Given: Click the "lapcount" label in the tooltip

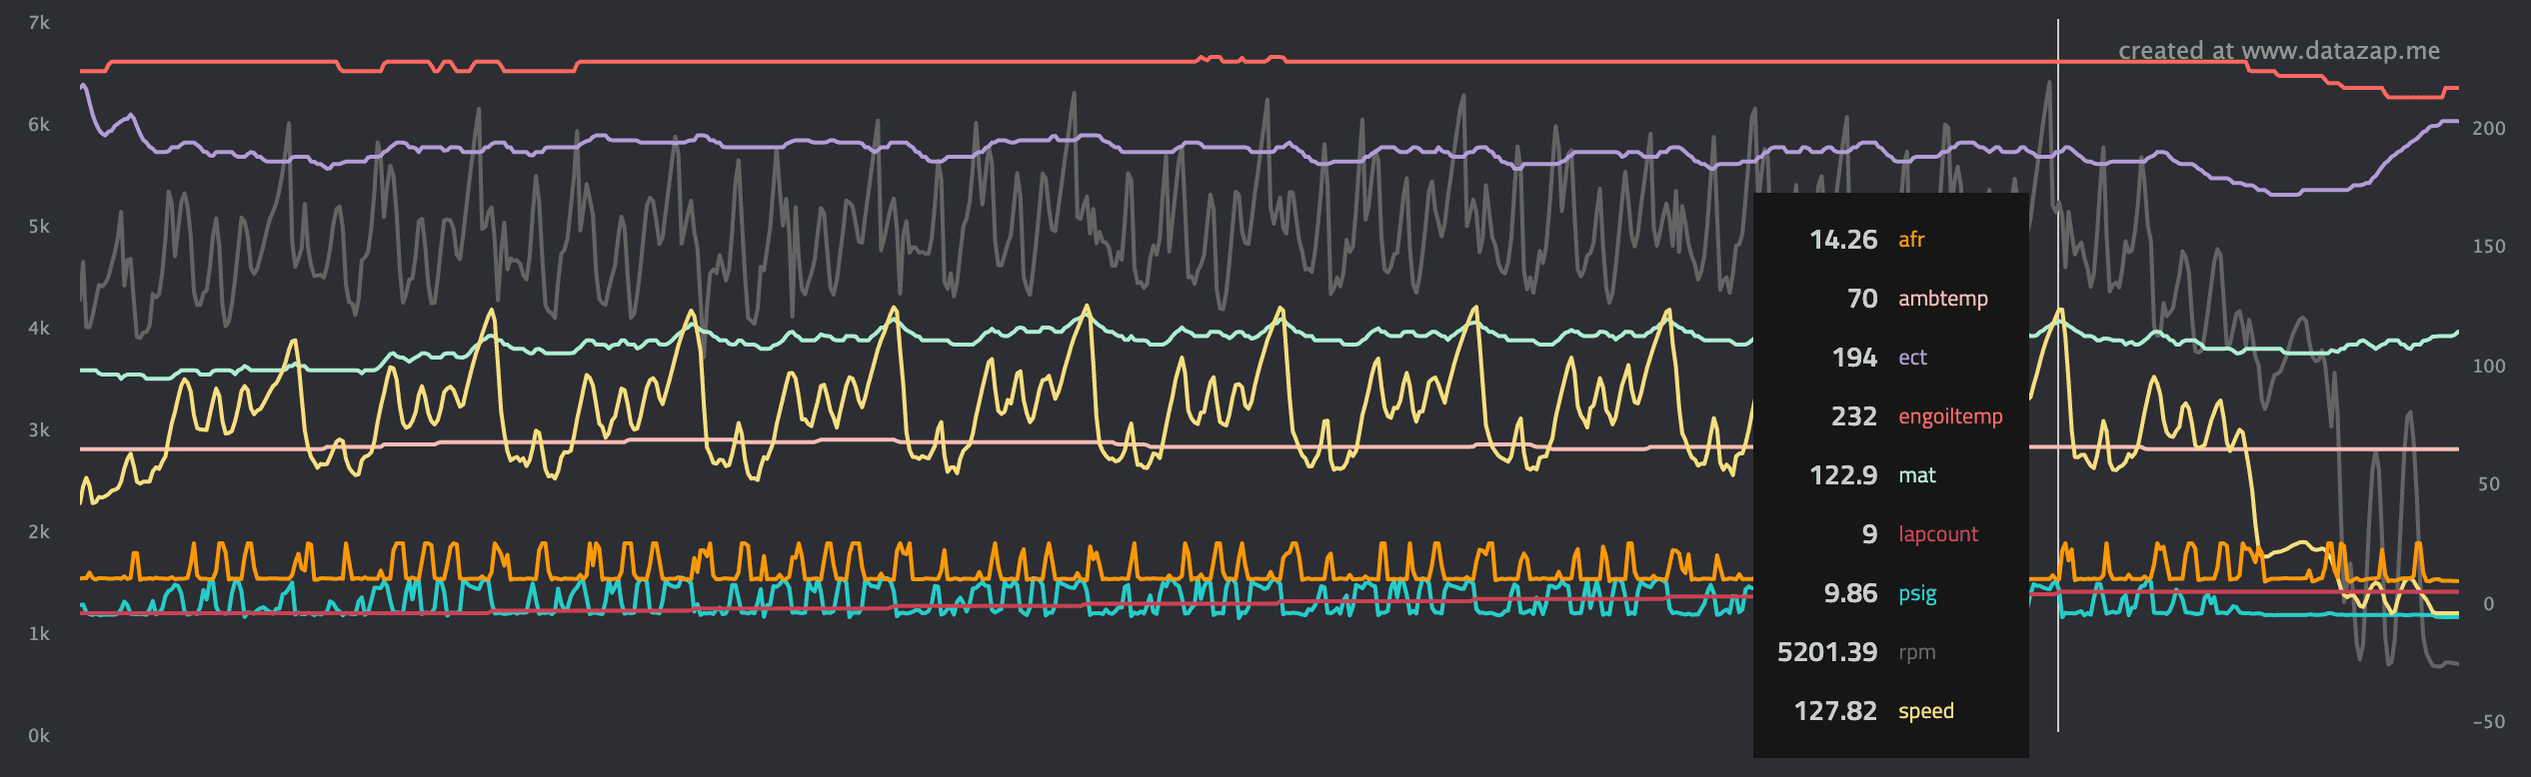Looking at the screenshot, I should [x=1938, y=534].
